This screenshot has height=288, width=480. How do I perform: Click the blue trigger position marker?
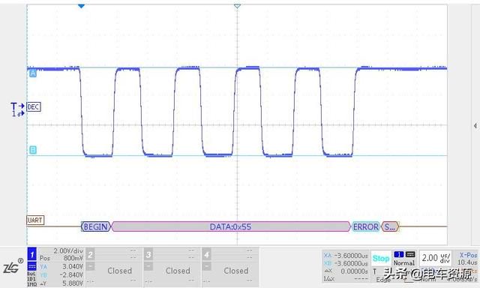pyautogui.click(x=81, y=6)
